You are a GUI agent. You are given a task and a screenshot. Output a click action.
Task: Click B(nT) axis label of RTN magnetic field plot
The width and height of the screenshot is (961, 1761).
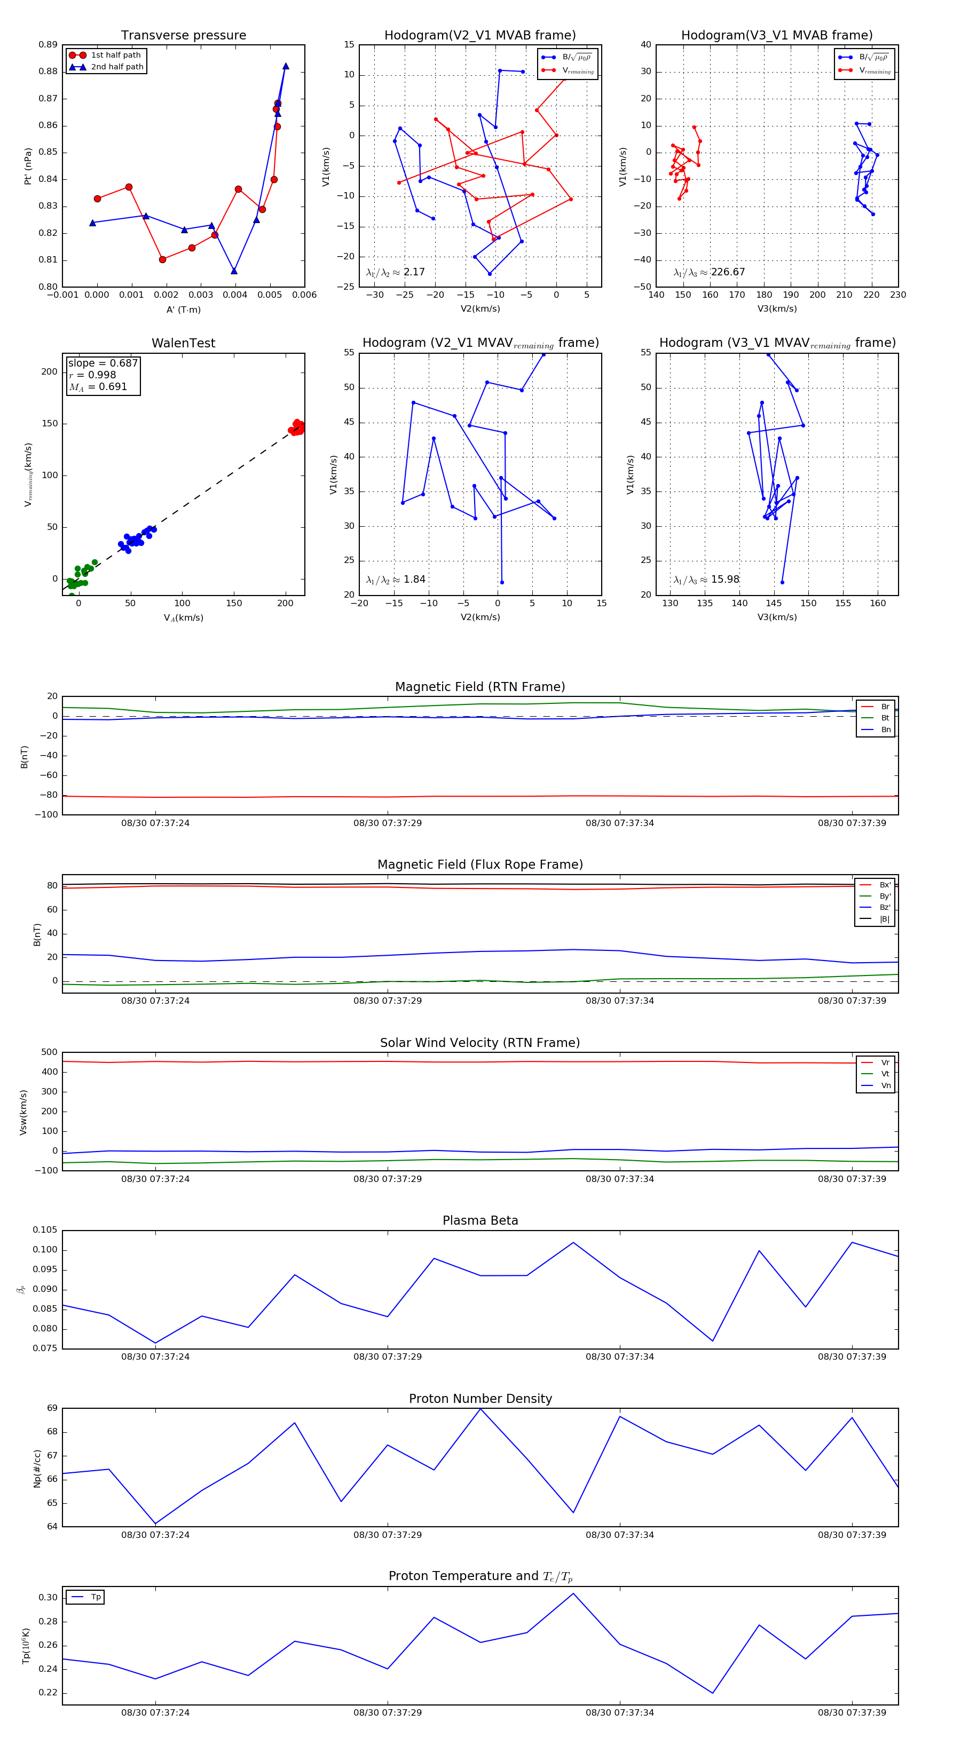click(x=24, y=757)
